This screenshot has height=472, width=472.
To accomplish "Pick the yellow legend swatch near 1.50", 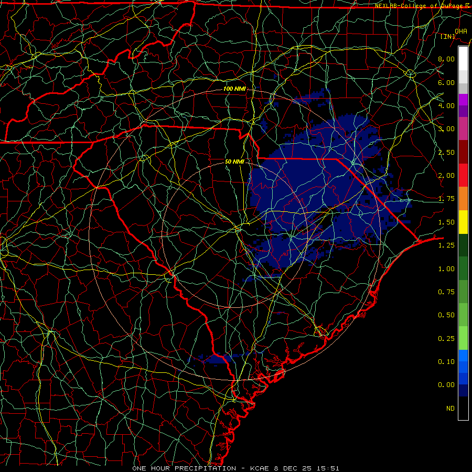I will point(463,222).
